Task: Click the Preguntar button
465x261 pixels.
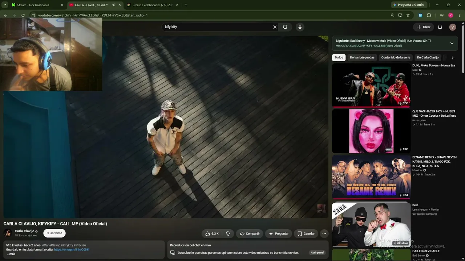Action: point(279,234)
